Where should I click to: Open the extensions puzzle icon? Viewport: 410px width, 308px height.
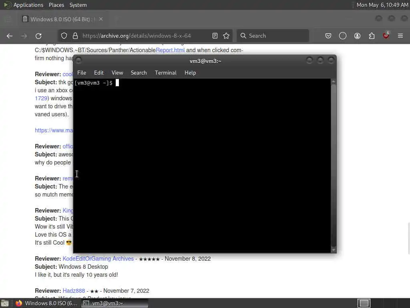tap(372, 36)
